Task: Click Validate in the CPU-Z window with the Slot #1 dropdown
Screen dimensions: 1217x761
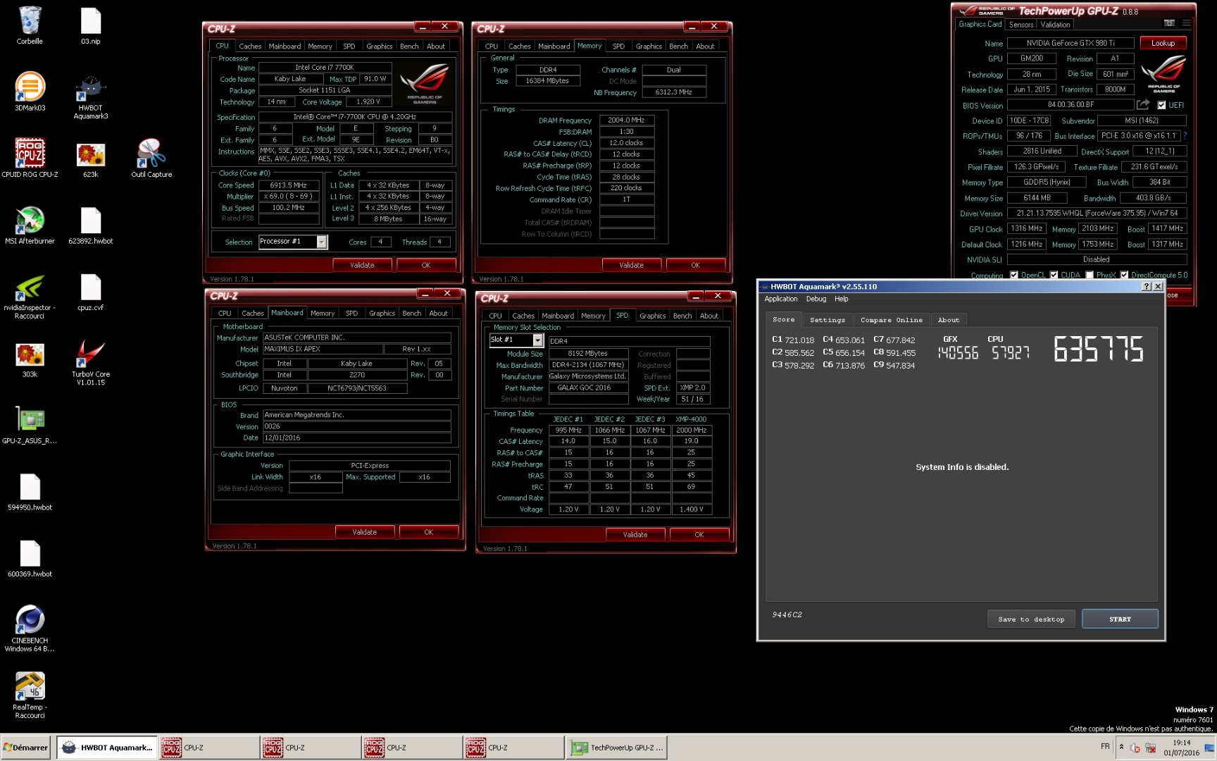Action: pos(635,535)
